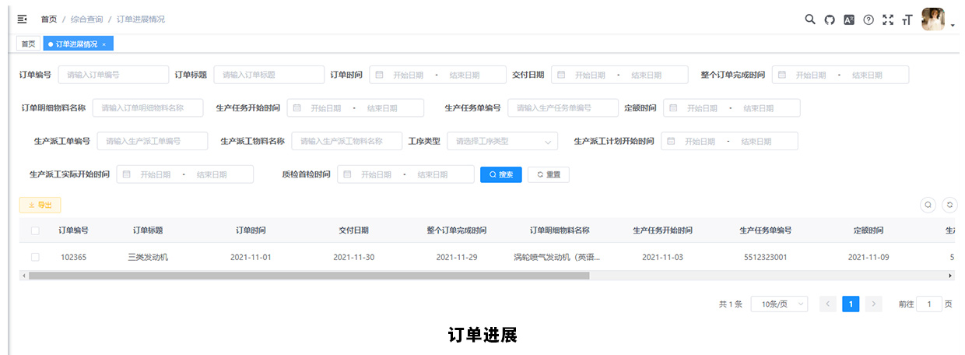This screenshot has width=965, height=355.
Task: Focus the 订单编号 input field
Action: (114, 75)
